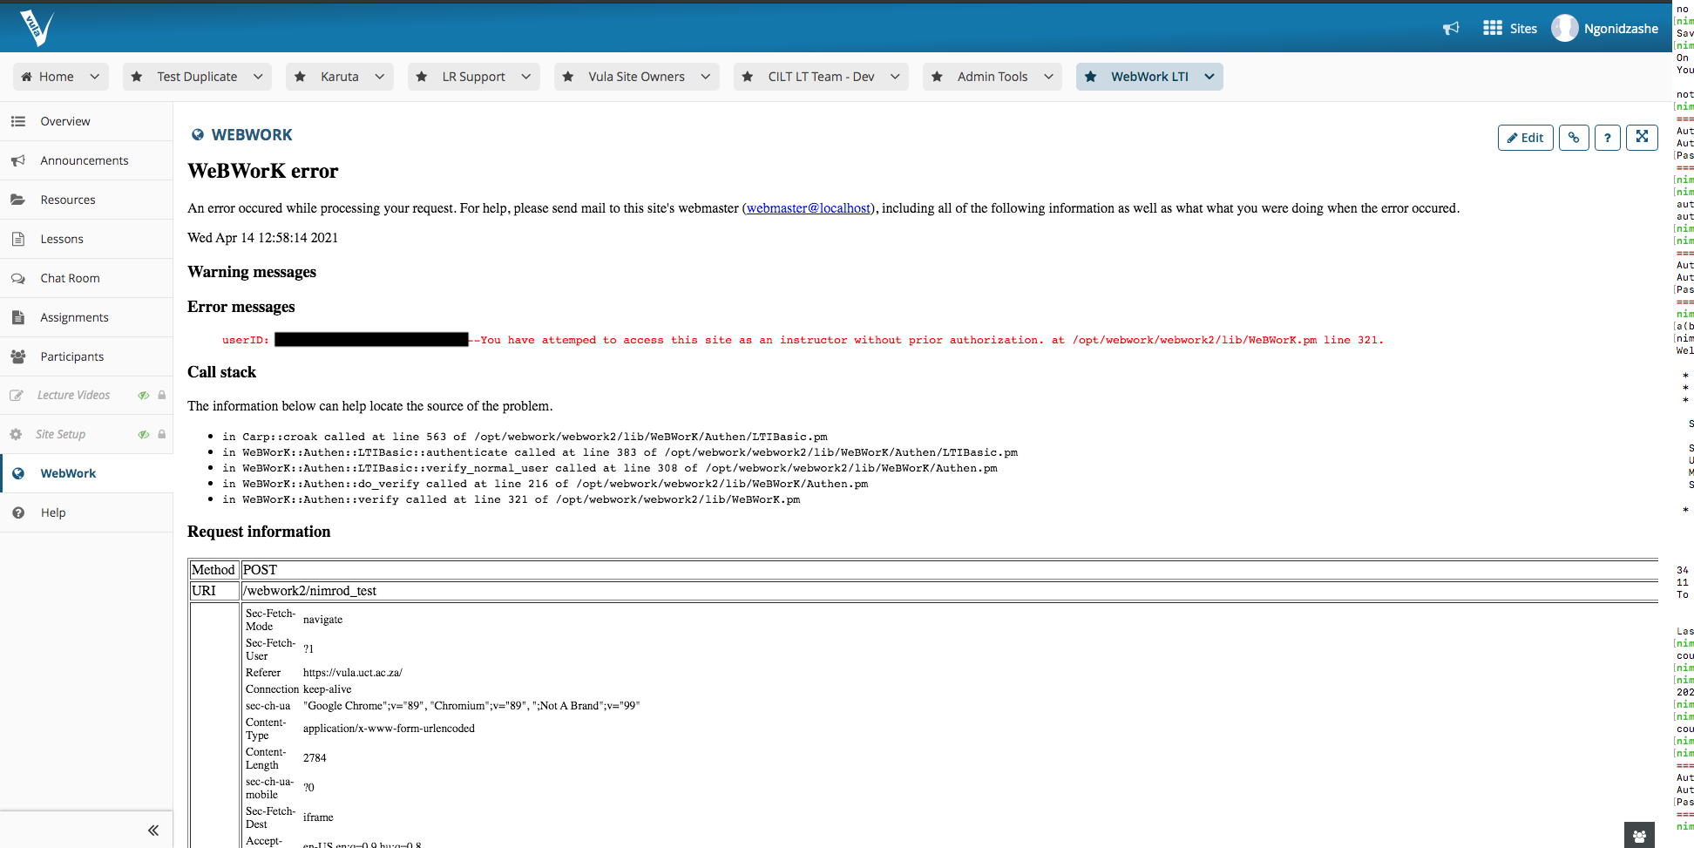Click the star icon on CILT LT Team - Dev tab
The image size is (1694, 848).
748,77
